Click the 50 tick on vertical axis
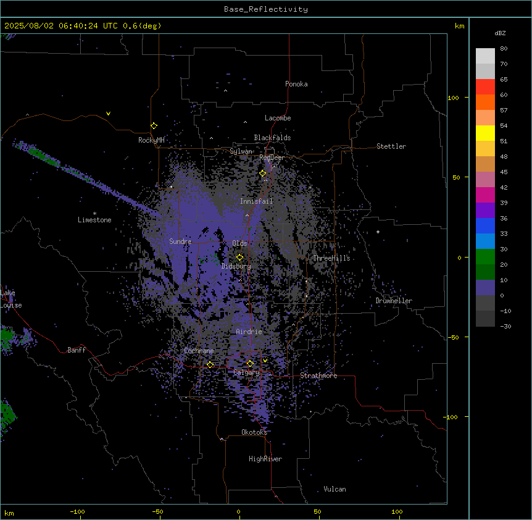This screenshot has width=532, height=520. (x=456, y=177)
